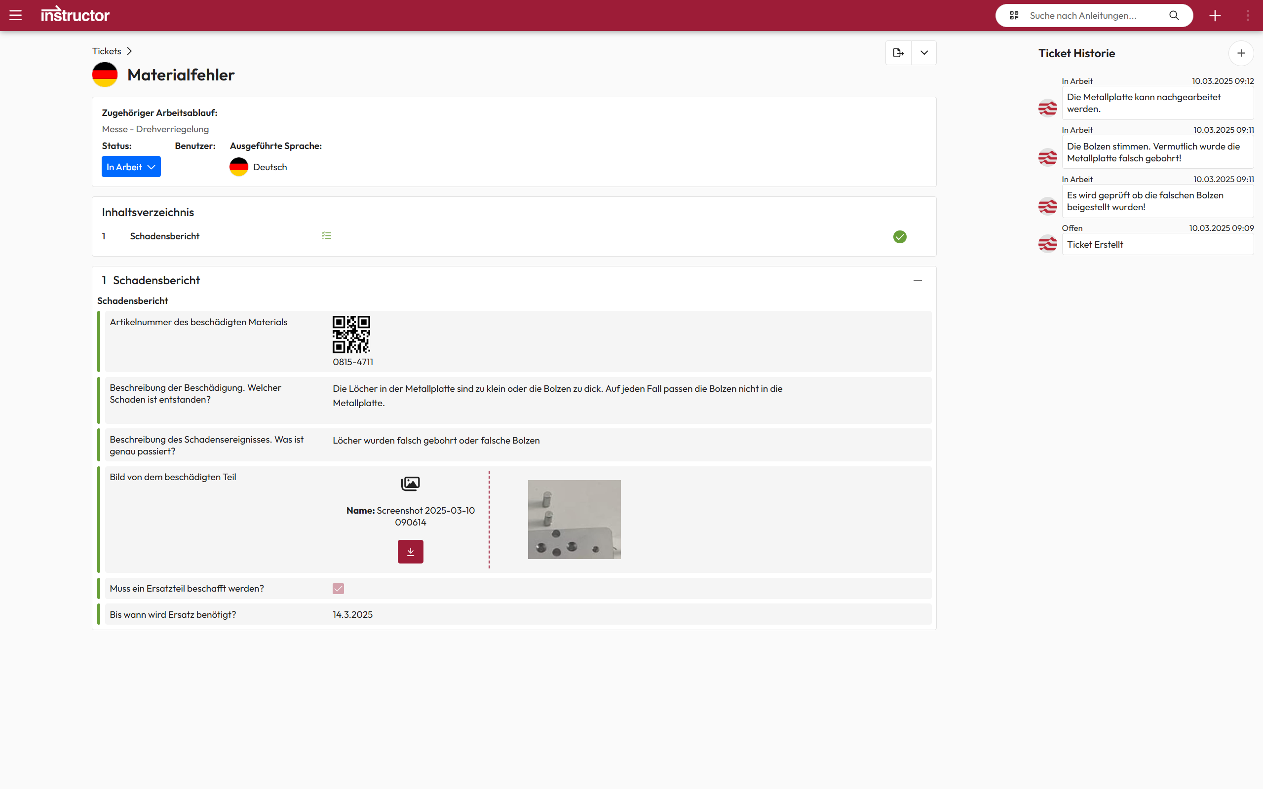Add entry to Ticket Historie
This screenshot has height=789, width=1263.
click(x=1241, y=53)
